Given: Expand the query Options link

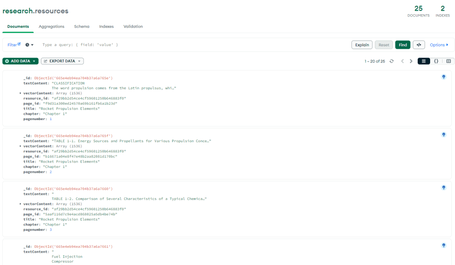Looking at the screenshot, I should (439, 45).
